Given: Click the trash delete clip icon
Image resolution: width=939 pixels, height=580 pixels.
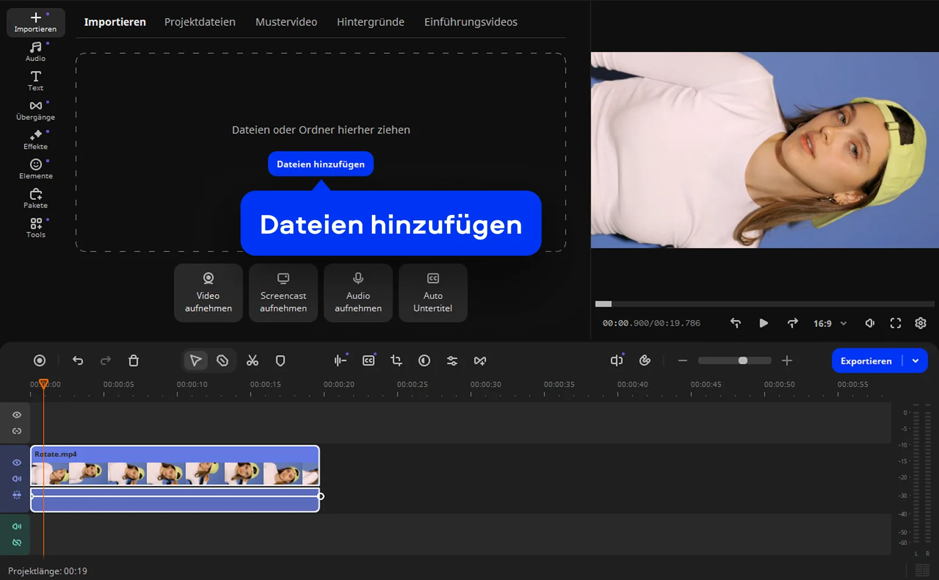Looking at the screenshot, I should coord(134,361).
